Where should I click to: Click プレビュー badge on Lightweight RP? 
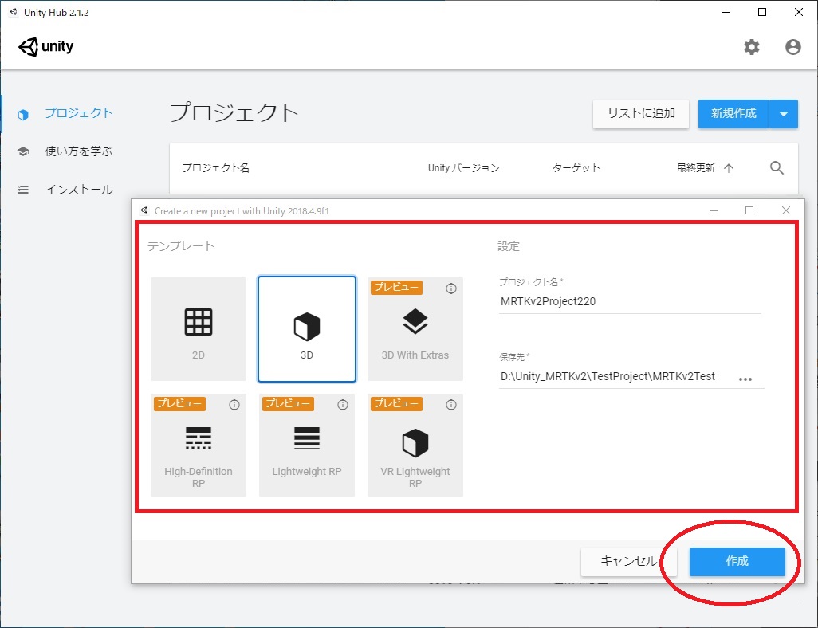[288, 404]
